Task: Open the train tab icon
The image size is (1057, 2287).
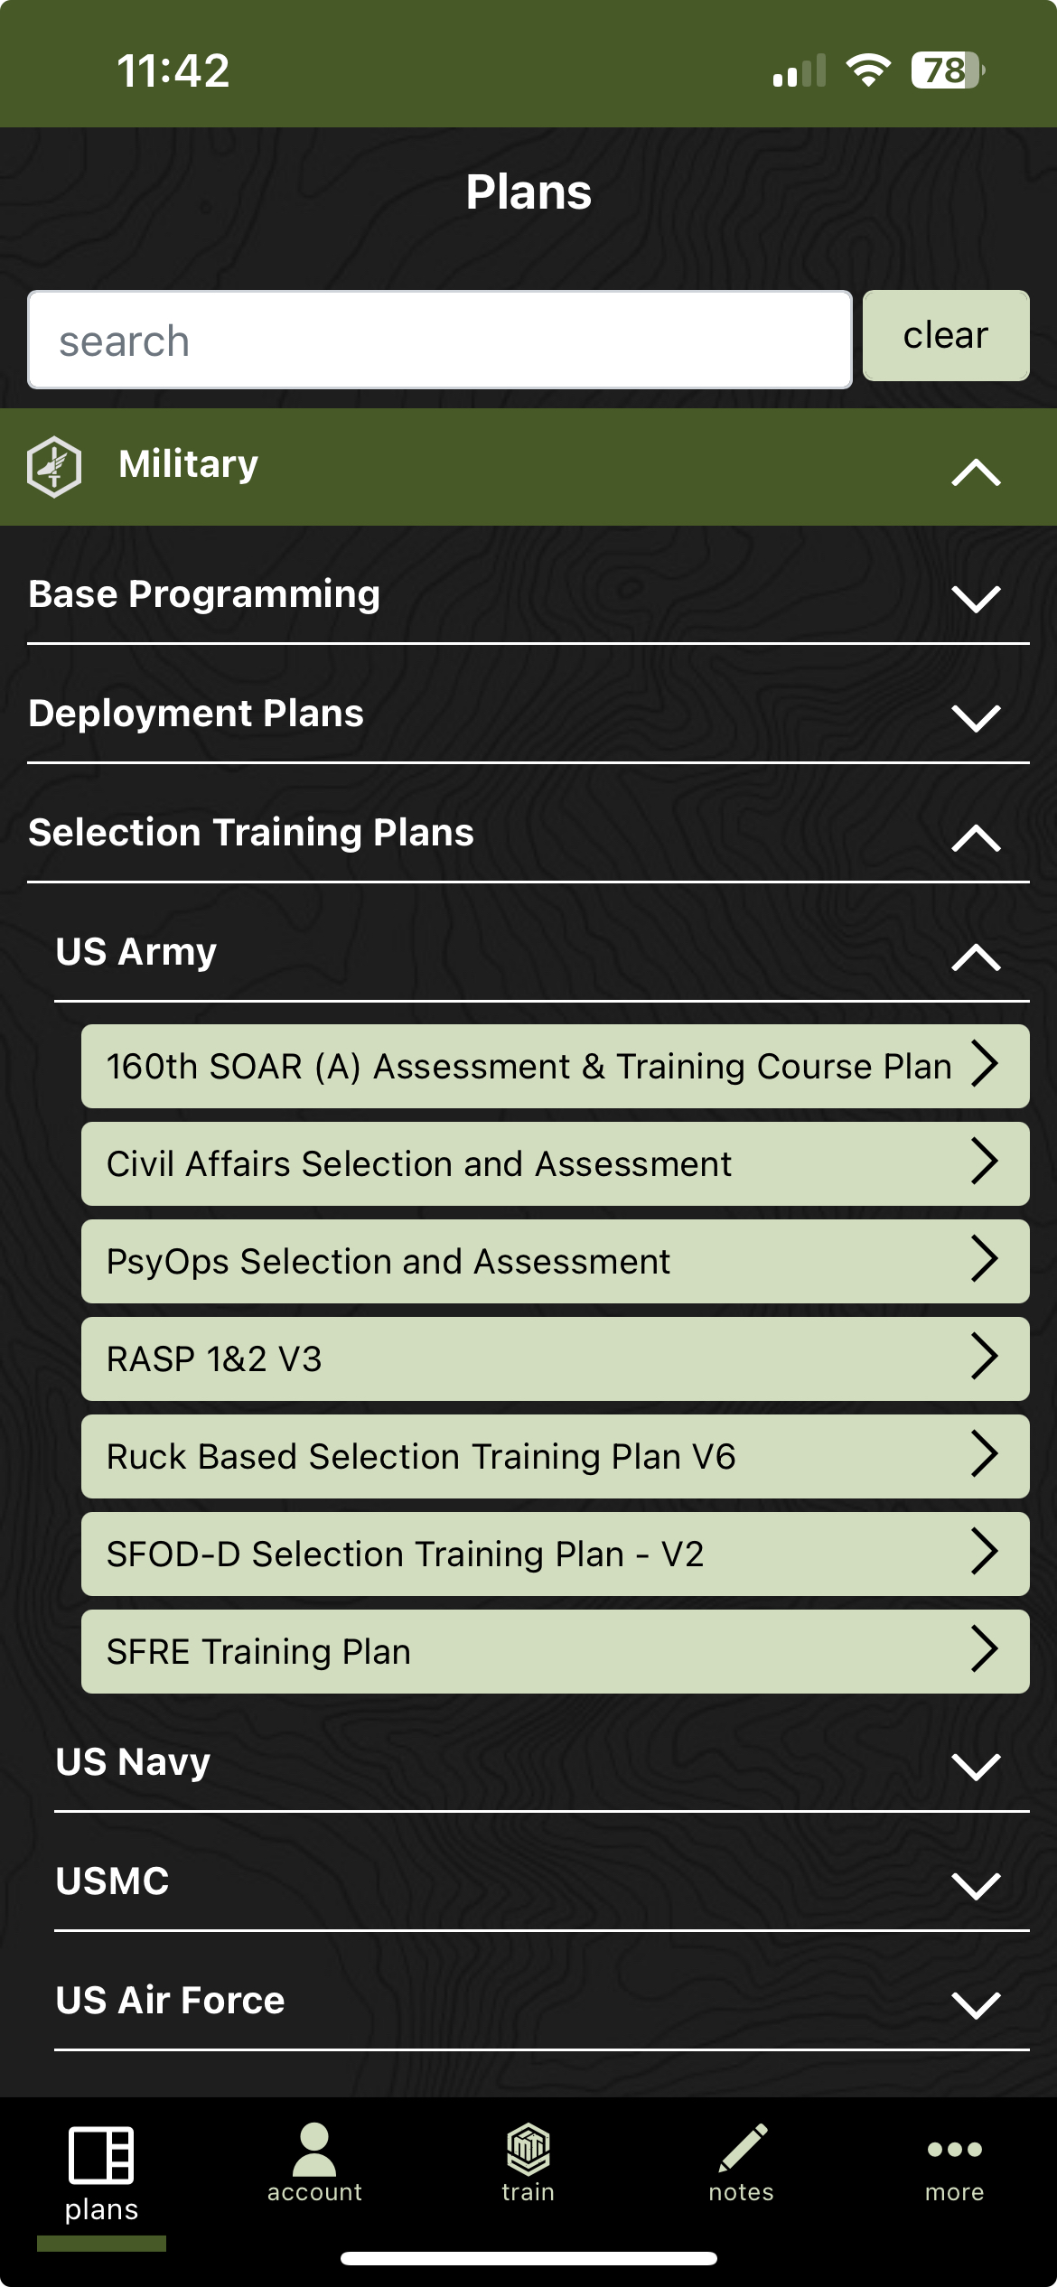Action: [x=528, y=2150]
